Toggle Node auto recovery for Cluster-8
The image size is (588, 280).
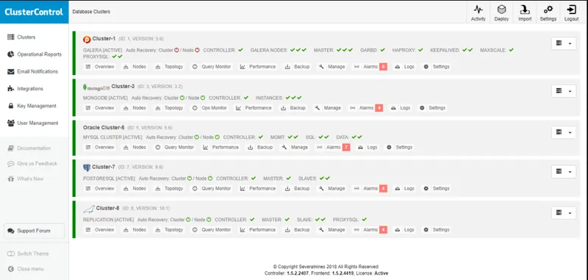[x=209, y=220]
